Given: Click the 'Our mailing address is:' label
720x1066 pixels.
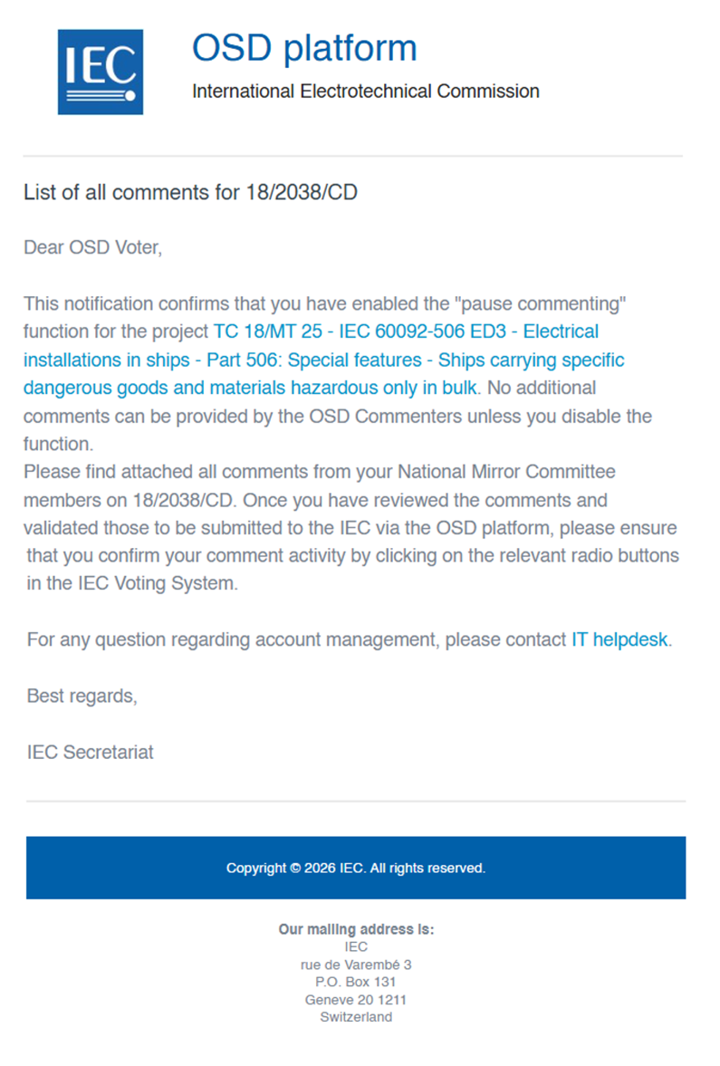Looking at the screenshot, I should click(356, 929).
